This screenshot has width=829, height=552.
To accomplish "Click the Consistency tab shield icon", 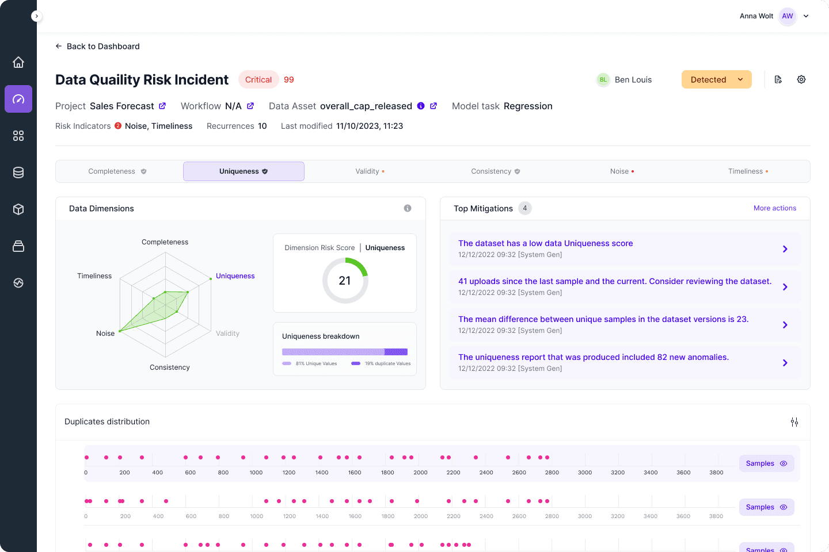I will (517, 171).
